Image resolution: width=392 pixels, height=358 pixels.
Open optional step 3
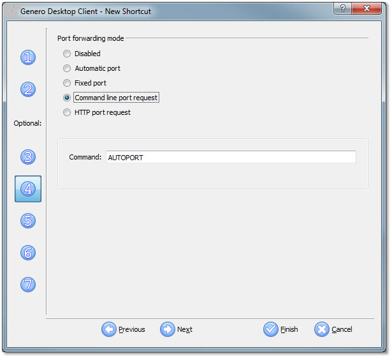[28, 157]
